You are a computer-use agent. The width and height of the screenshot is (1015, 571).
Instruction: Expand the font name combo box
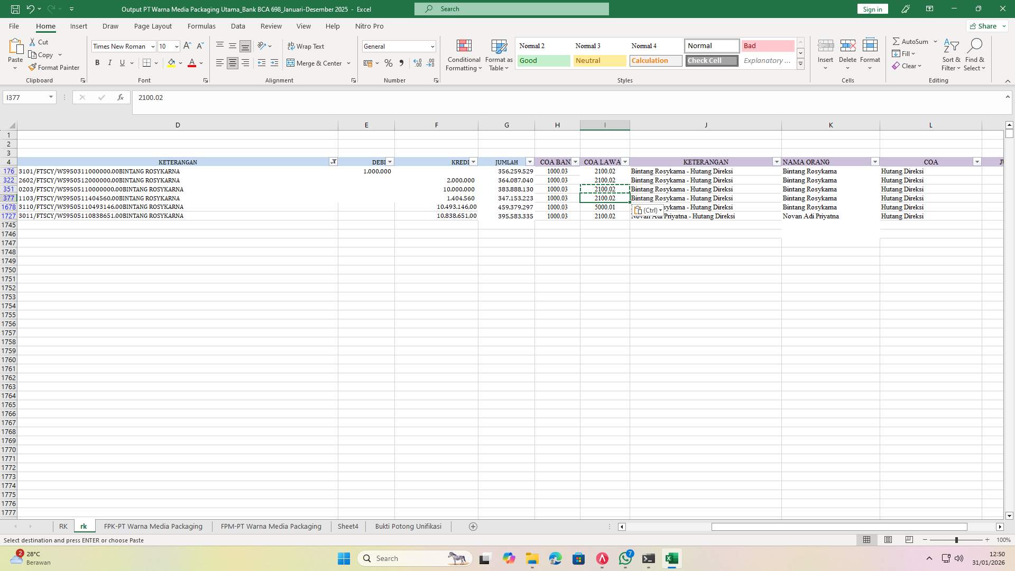153,47
